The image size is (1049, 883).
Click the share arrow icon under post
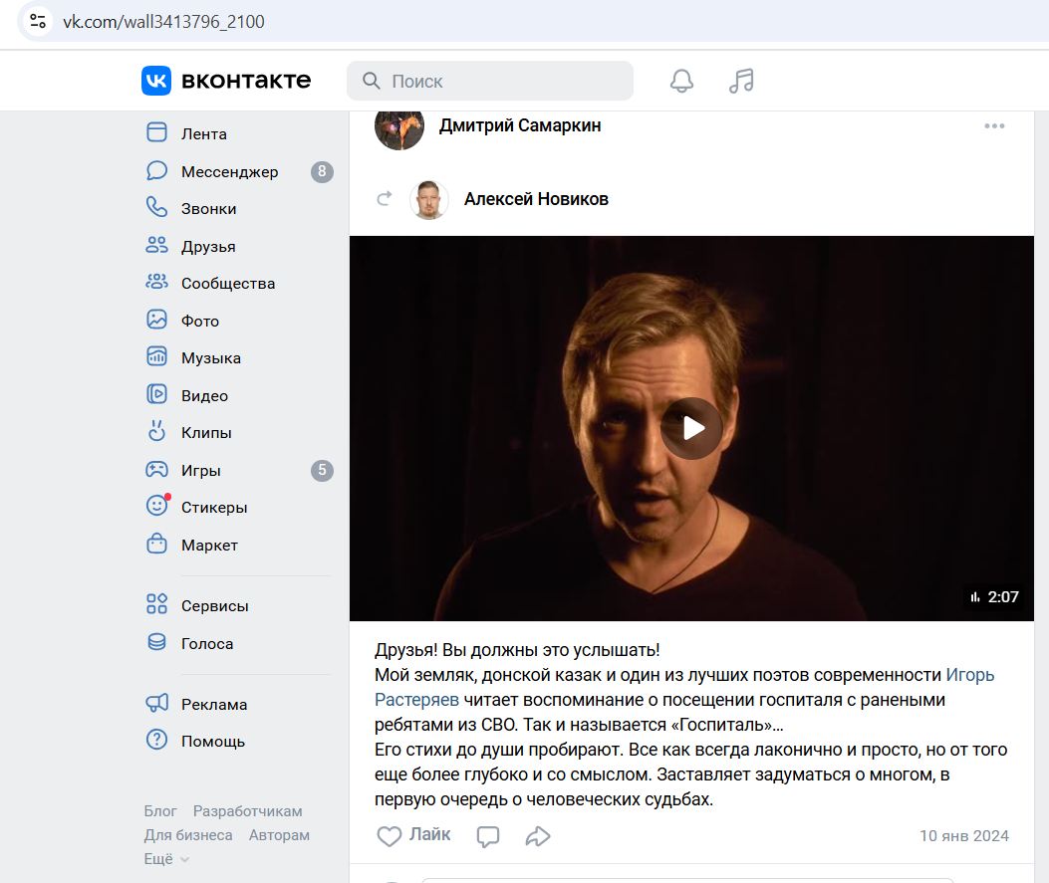(538, 836)
